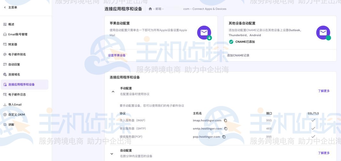Image resolution: width=341 pixels, height=161 pixels.
Task: Click the 连接域名 globe icon
Action: (x=5, y=75)
